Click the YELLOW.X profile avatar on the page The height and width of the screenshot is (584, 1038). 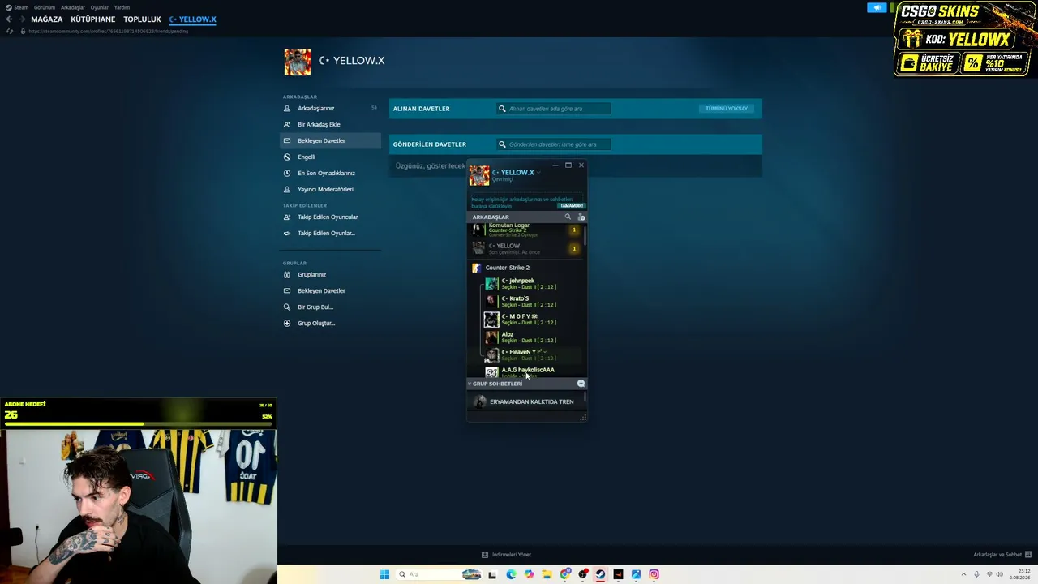[298, 62]
